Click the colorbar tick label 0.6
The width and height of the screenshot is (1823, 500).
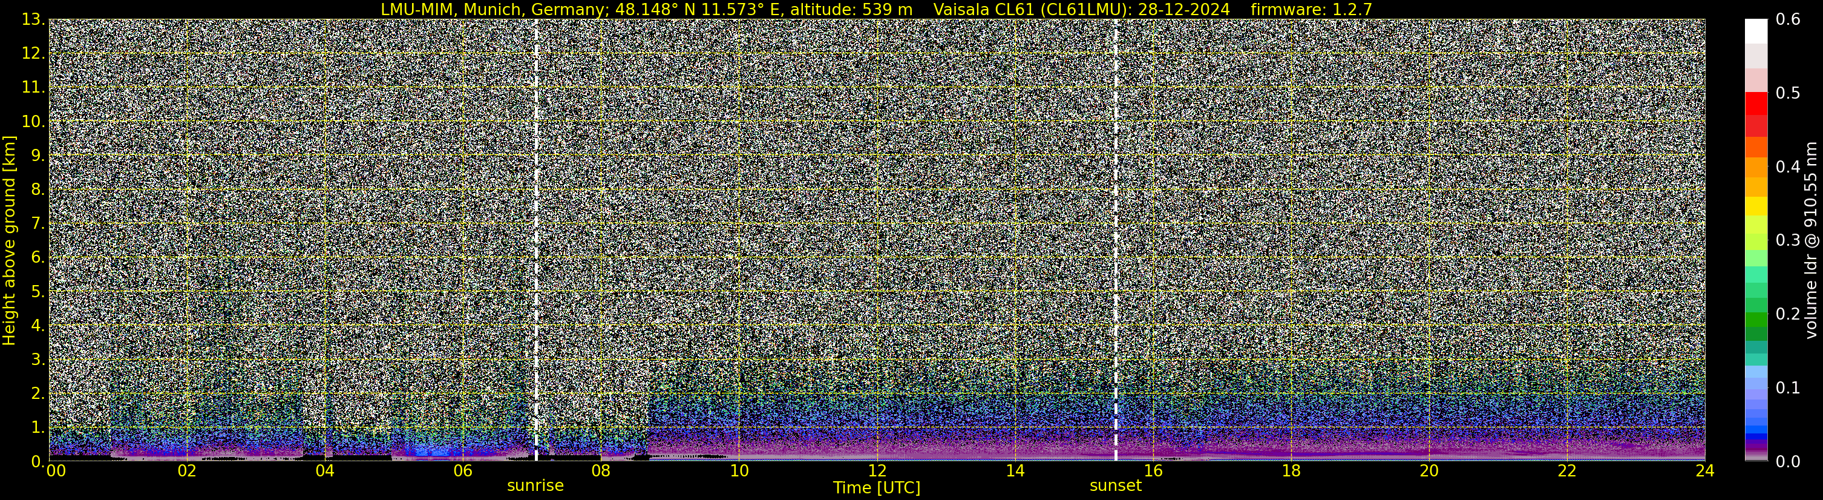[1789, 20]
